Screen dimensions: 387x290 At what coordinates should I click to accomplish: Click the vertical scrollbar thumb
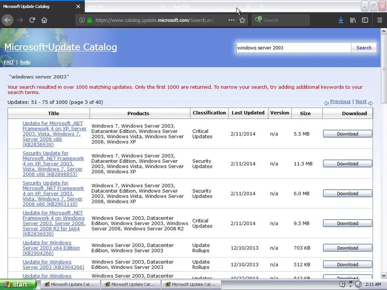pos(384,69)
